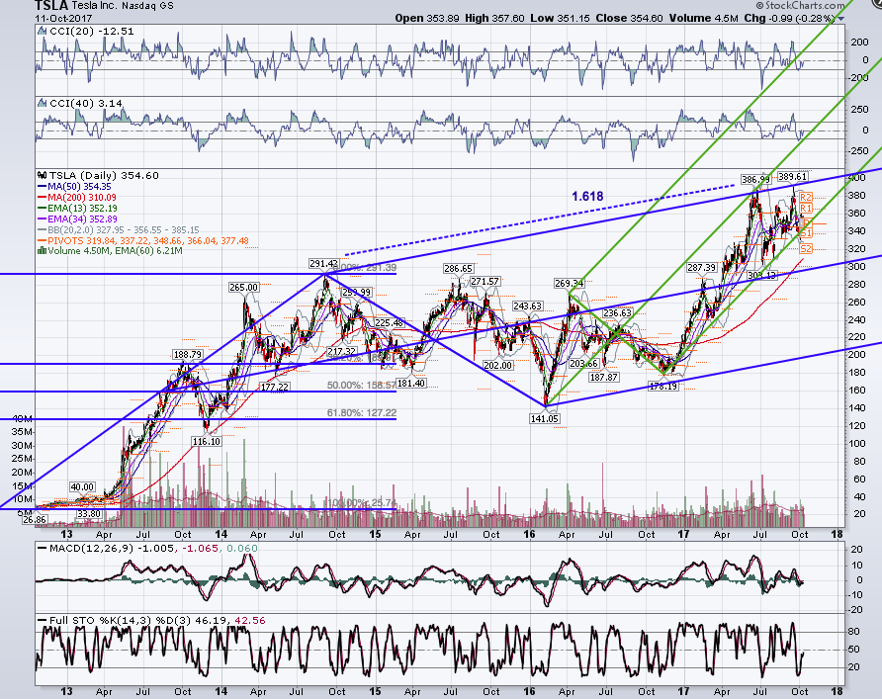
Task: Select the PIVOTS legend entry
Action: tap(148, 240)
